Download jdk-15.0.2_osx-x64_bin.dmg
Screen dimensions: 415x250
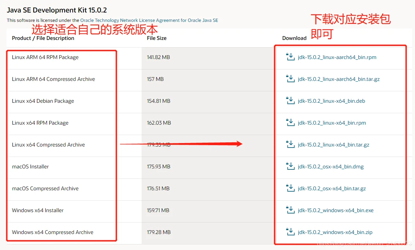point(330,167)
